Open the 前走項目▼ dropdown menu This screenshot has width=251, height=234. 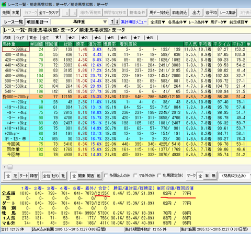238,22
